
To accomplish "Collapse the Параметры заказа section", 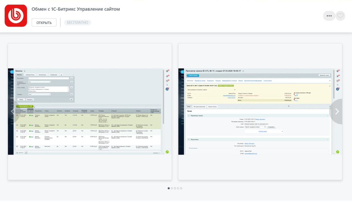I will click(x=327, y=116).
